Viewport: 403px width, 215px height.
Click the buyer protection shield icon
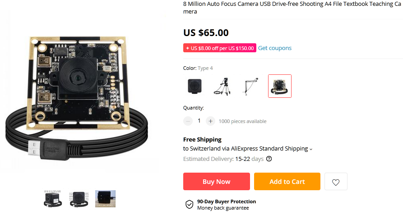[x=190, y=205]
